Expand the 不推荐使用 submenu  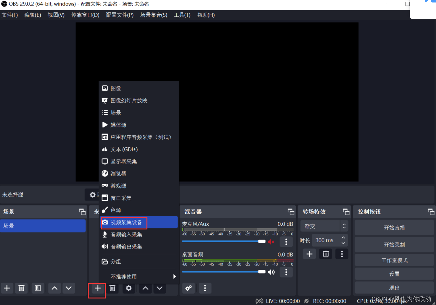point(139,276)
